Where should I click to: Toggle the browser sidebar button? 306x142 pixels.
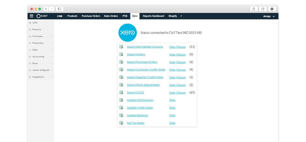click(59, 9)
